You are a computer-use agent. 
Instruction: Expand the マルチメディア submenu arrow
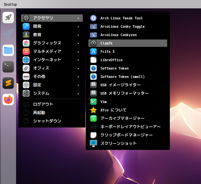(x=78, y=52)
